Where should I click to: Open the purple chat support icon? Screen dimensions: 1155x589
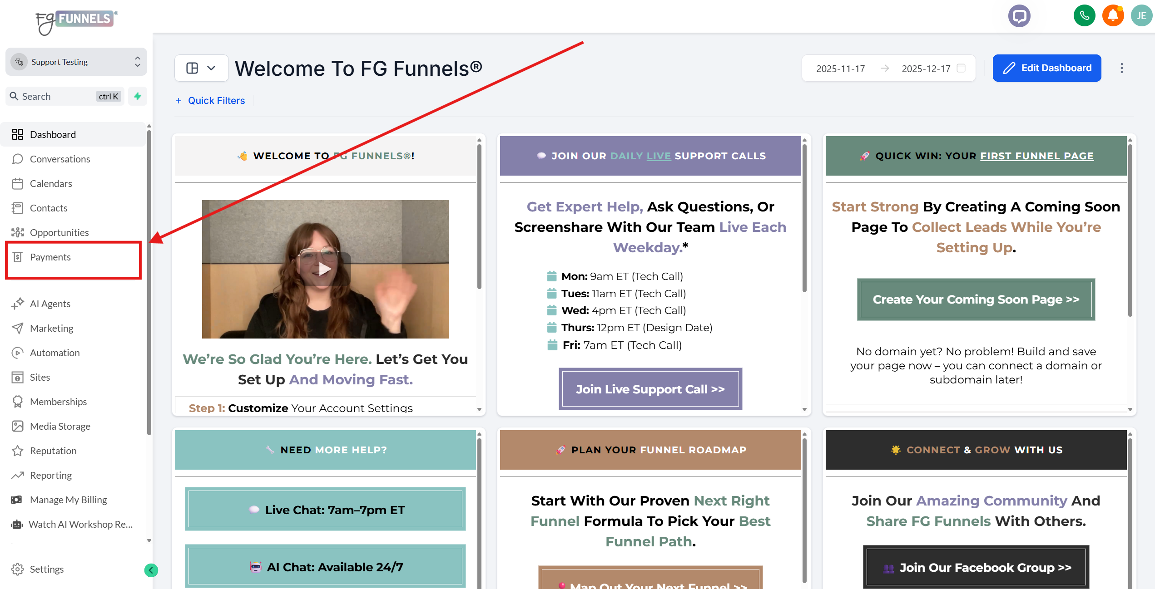[x=1019, y=16]
